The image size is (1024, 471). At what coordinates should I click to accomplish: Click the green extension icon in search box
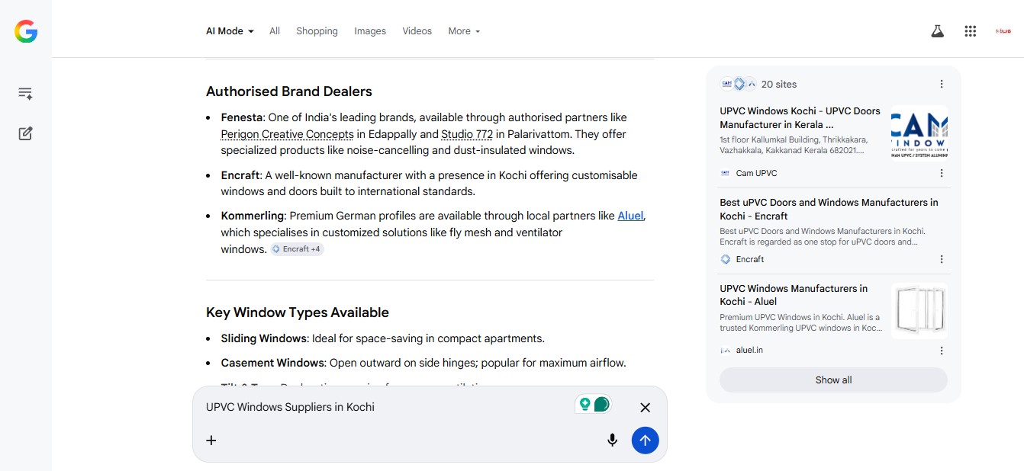point(593,405)
